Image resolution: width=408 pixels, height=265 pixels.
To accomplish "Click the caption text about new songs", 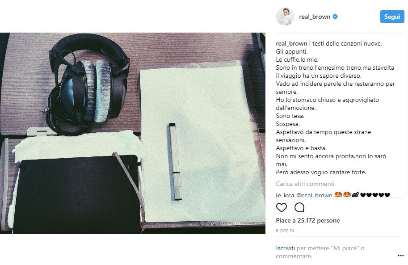I will pos(336,108).
